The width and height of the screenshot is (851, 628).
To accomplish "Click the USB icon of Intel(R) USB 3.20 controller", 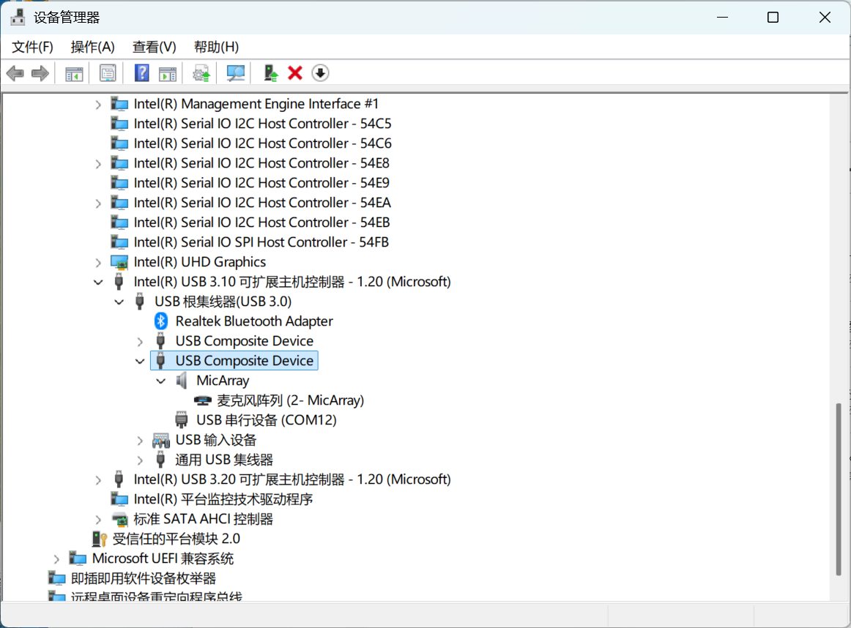I will [x=119, y=479].
